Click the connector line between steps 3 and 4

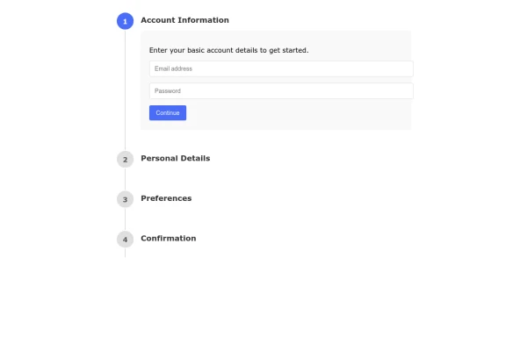pos(125,219)
